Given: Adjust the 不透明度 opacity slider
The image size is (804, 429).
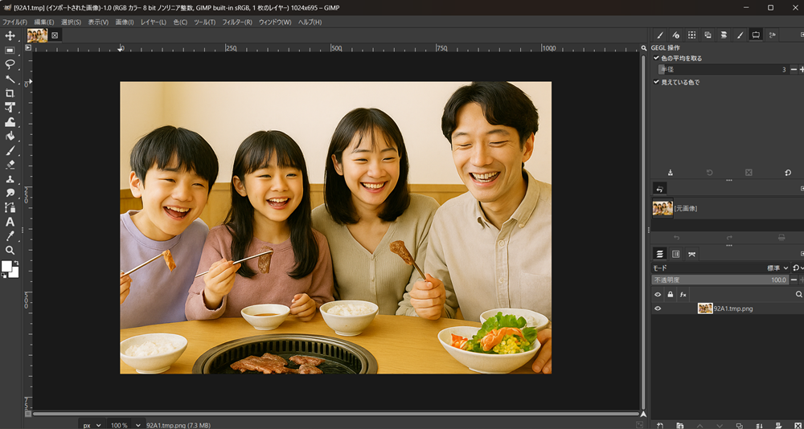Looking at the screenshot, I should tap(720, 280).
